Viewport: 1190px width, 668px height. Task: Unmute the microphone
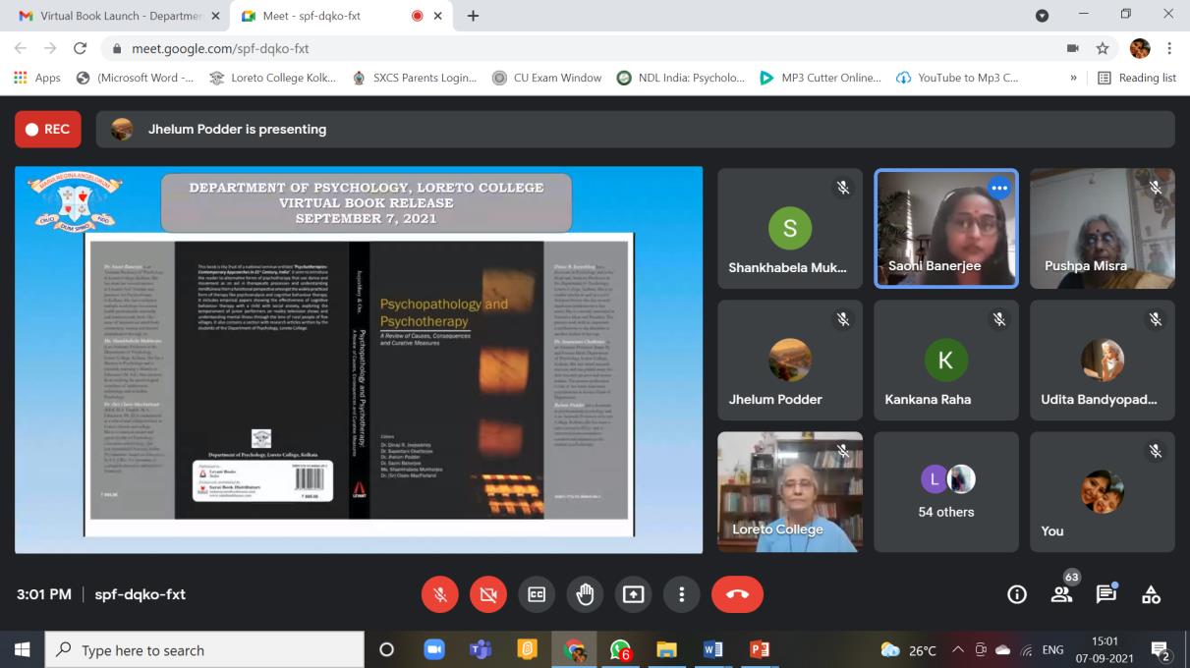pyautogui.click(x=440, y=594)
